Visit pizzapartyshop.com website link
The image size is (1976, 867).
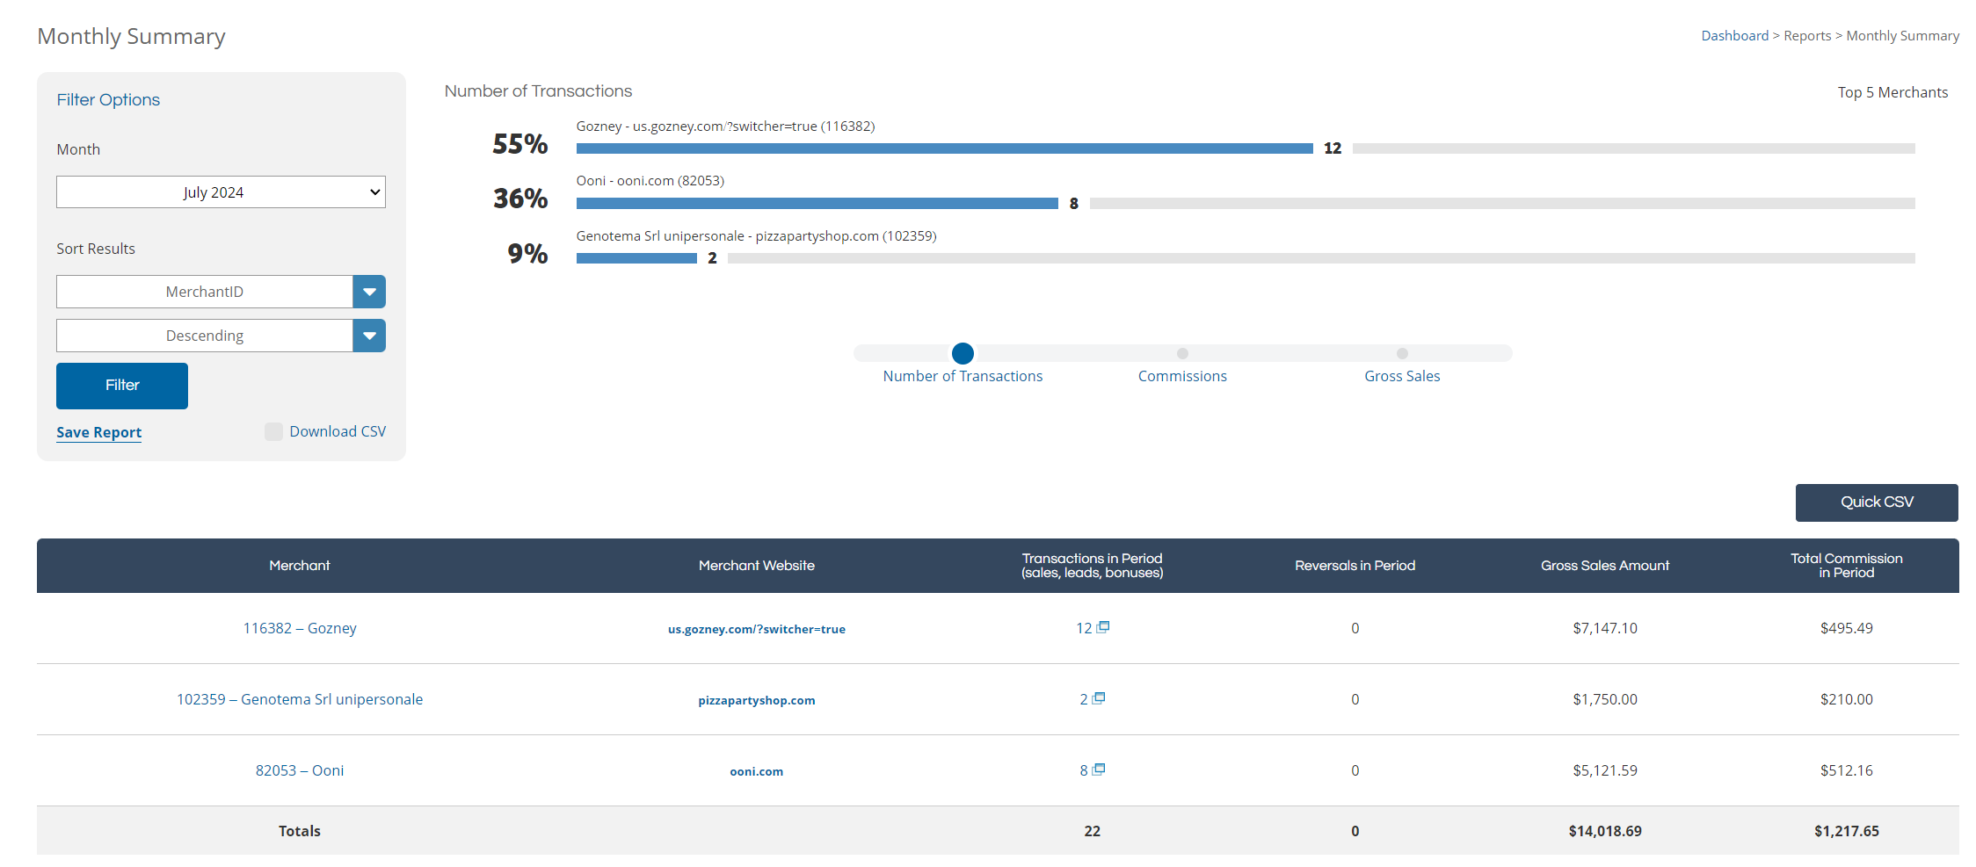click(757, 700)
